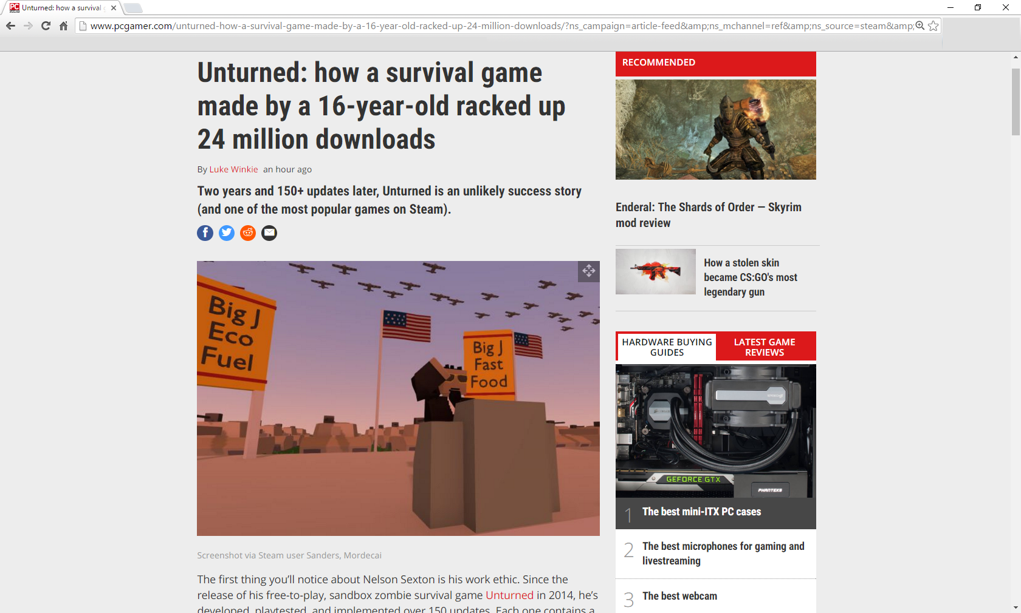This screenshot has height=613, width=1021.
Task: Share article via Twitter icon
Action: pos(227,233)
